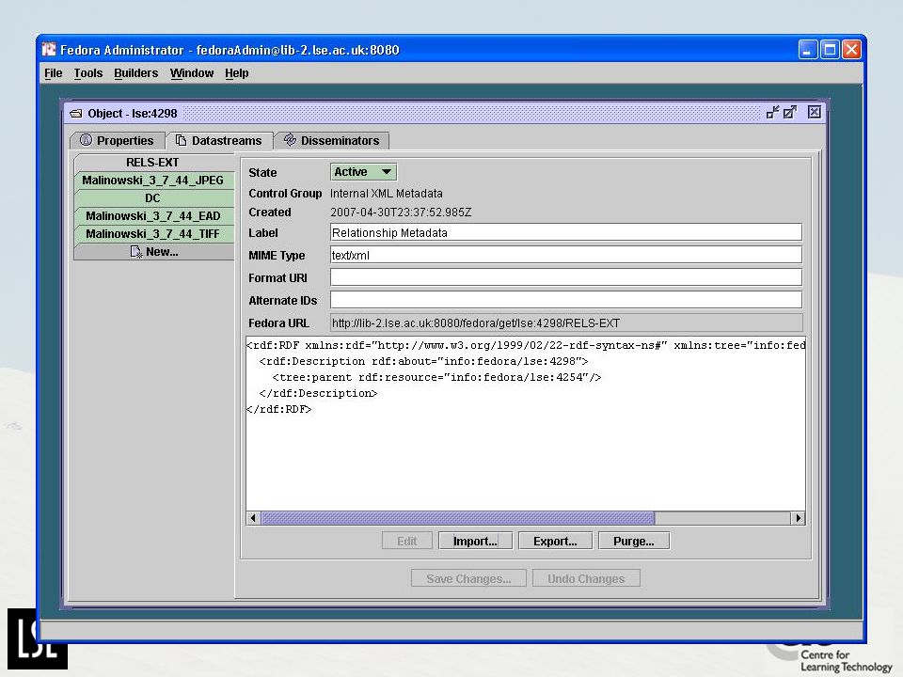The width and height of the screenshot is (903, 677).
Task: Expand the State dropdown showing Active
Action: tap(363, 171)
